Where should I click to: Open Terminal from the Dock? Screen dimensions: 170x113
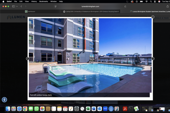click(131, 109)
